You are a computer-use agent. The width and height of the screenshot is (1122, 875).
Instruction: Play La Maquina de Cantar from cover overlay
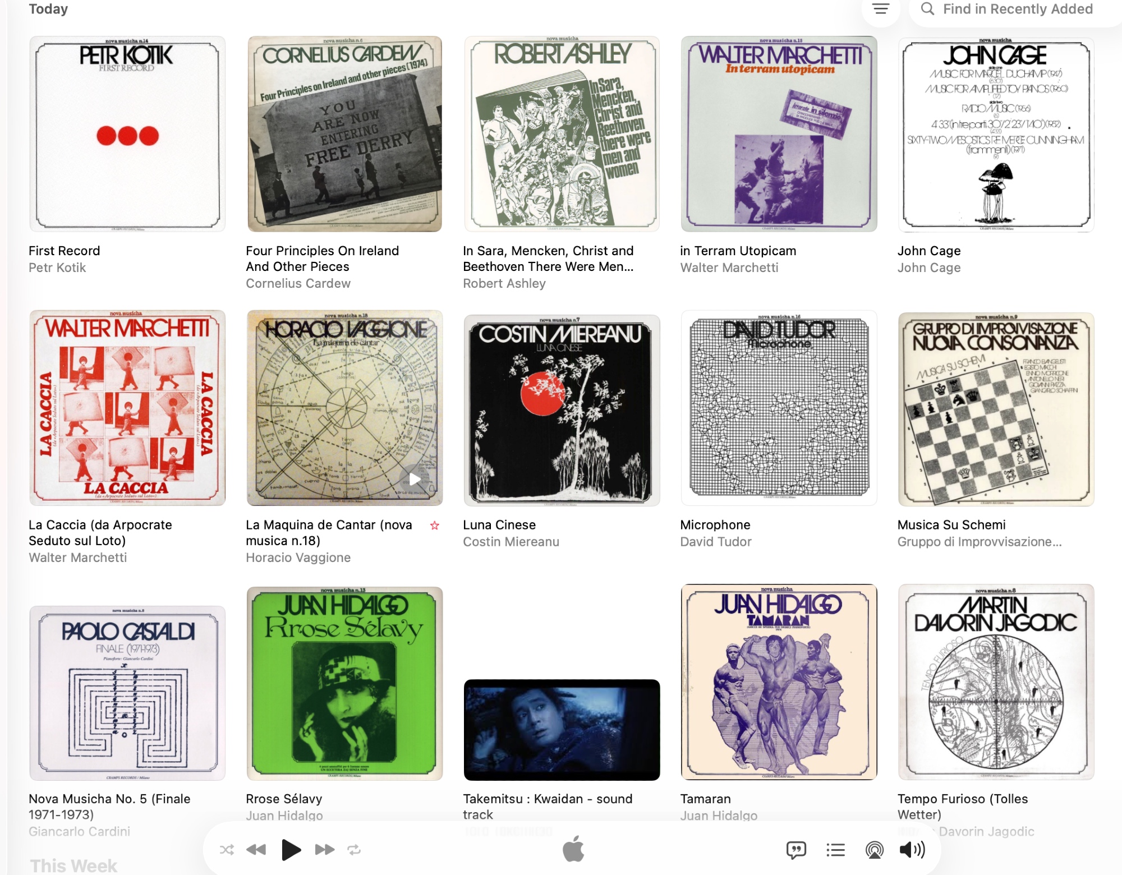(415, 478)
